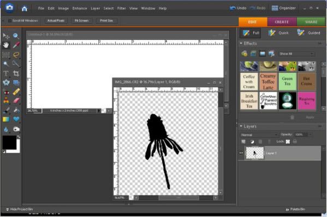Switch to the SHARE tab
This screenshot has height=217, width=327.
point(311,22)
